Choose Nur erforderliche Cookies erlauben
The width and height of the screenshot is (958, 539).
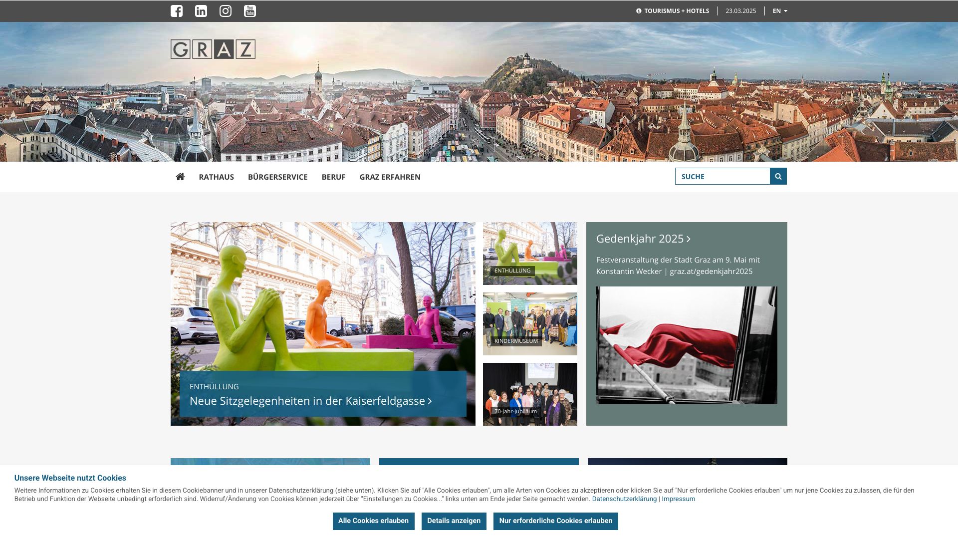tap(555, 521)
